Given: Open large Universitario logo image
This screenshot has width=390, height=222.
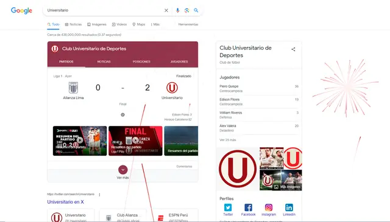Looking at the screenshot, I should tap(238, 169).
